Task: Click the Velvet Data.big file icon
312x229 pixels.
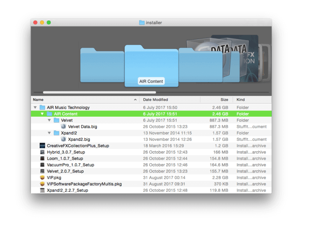Action: point(64,126)
